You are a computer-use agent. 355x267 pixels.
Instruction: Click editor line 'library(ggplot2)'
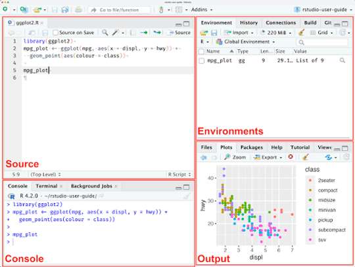click(x=49, y=41)
